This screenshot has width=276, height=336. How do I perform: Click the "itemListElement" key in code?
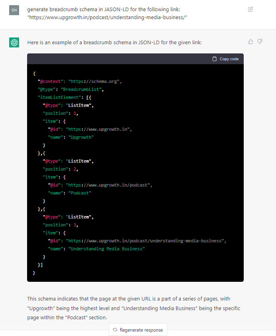point(59,98)
